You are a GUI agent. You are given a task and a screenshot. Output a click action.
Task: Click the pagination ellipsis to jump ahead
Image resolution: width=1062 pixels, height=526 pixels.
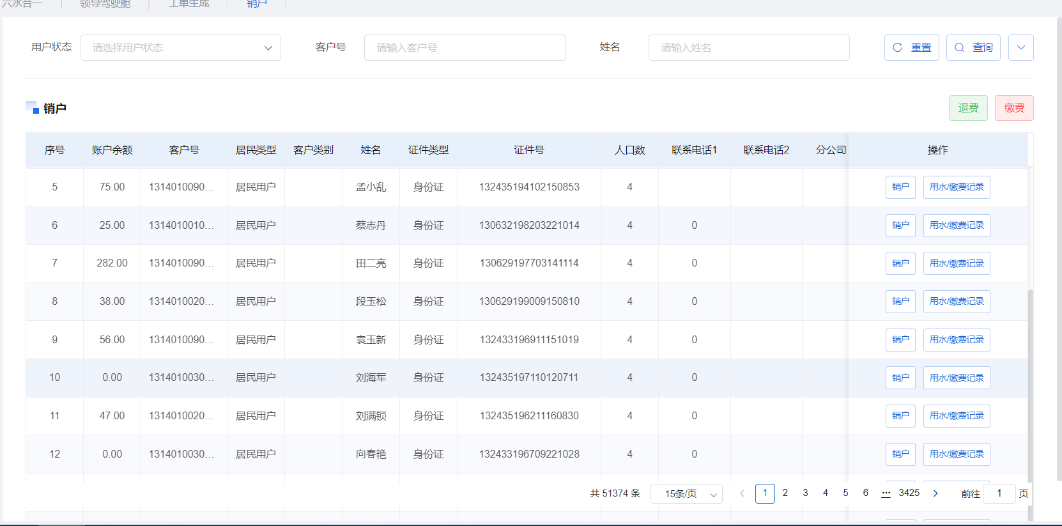tap(886, 493)
